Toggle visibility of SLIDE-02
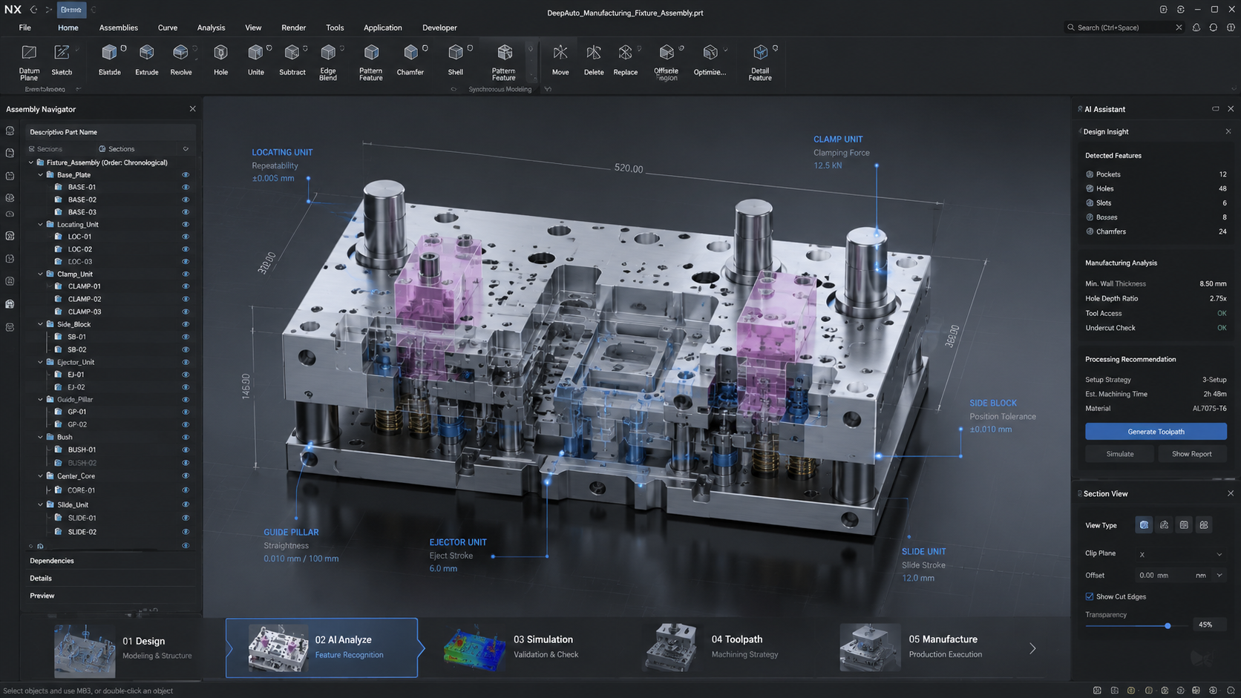This screenshot has width=1241, height=698. pos(186,532)
